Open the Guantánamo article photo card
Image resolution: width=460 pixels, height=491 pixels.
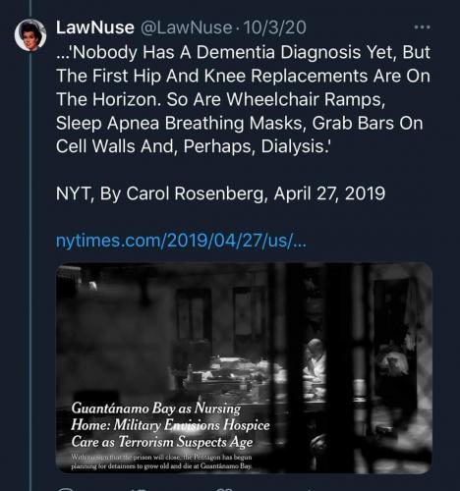pos(244,367)
